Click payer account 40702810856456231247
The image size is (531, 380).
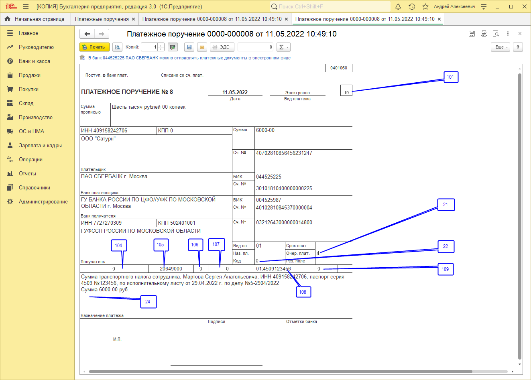284,153
